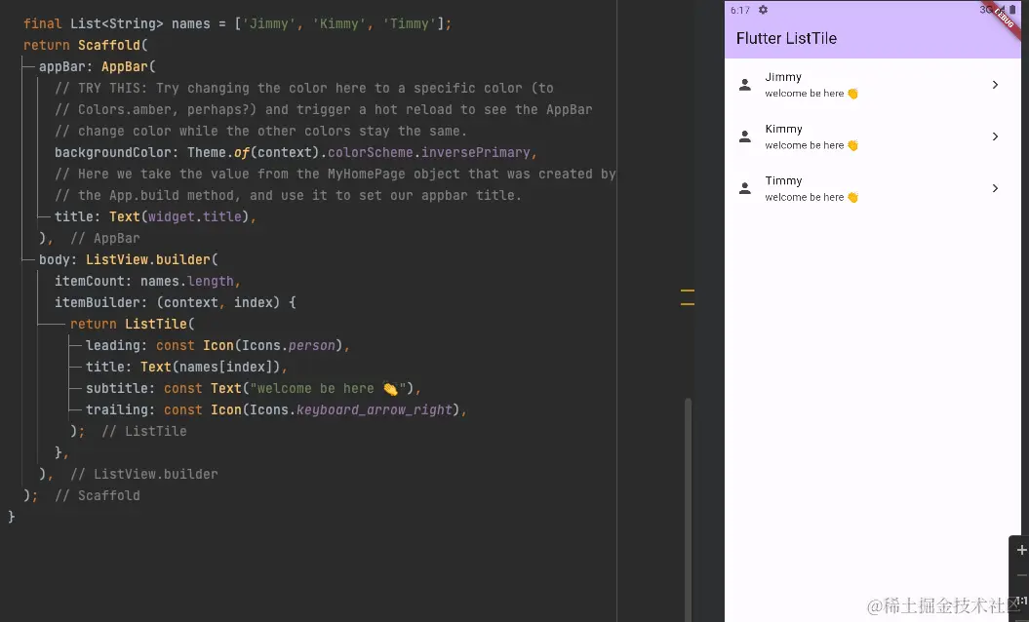This screenshot has height=622, width=1029.
Task: Click 'Icons.keyboard_arrow_right' in trailing line
Action: (350, 410)
